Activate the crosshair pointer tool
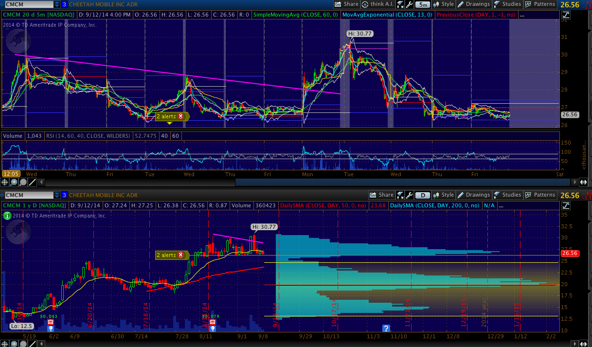The image size is (592, 347). click(5, 183)
